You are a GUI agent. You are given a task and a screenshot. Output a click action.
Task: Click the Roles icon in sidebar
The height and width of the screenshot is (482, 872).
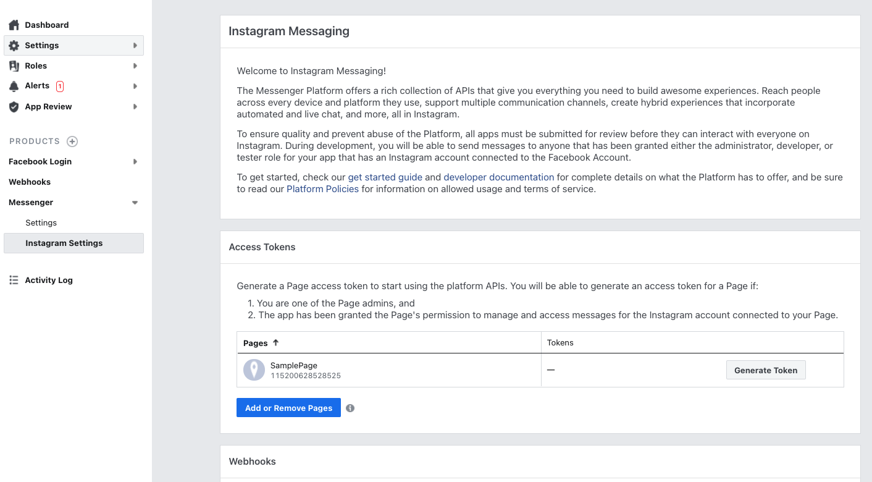(14, 66)
